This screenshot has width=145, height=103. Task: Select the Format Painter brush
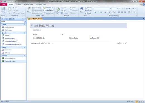pos(14,13)
